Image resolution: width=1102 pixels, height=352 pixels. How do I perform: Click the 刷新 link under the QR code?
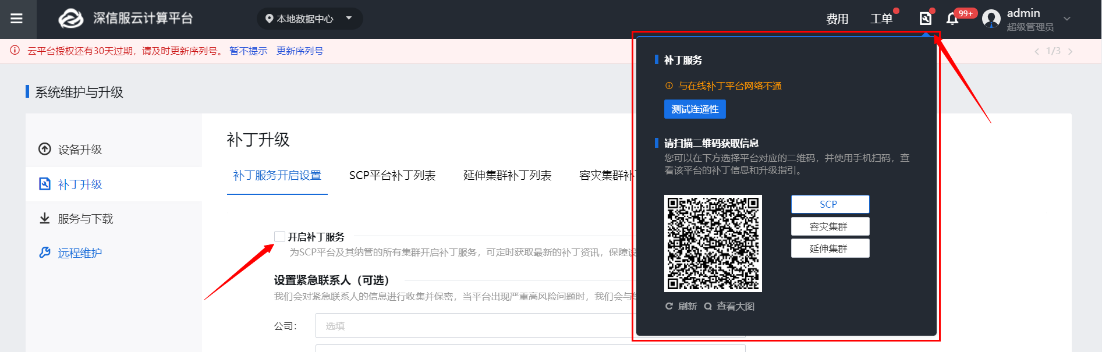click(688, 306)
